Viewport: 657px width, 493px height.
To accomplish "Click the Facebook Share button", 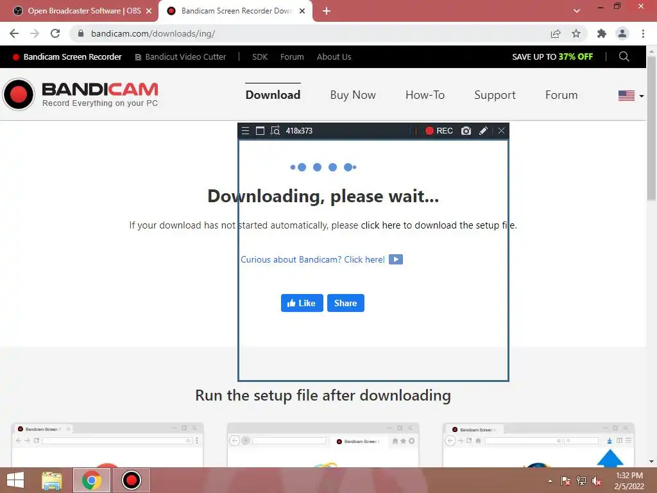I will pos(346,303).
